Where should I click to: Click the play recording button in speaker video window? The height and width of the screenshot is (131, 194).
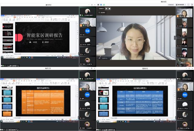[106, 9]
